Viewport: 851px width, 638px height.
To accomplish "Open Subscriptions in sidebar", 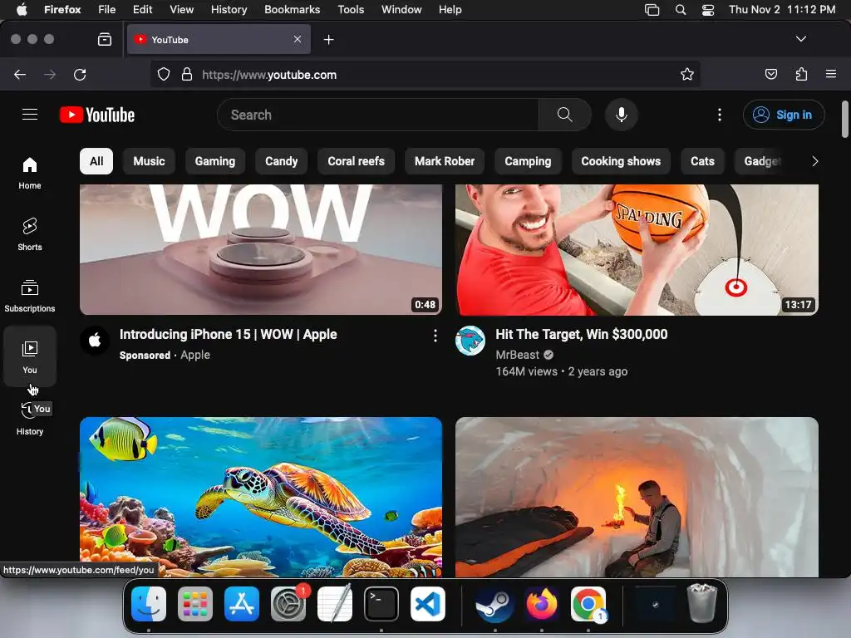I will pos(30,296).
